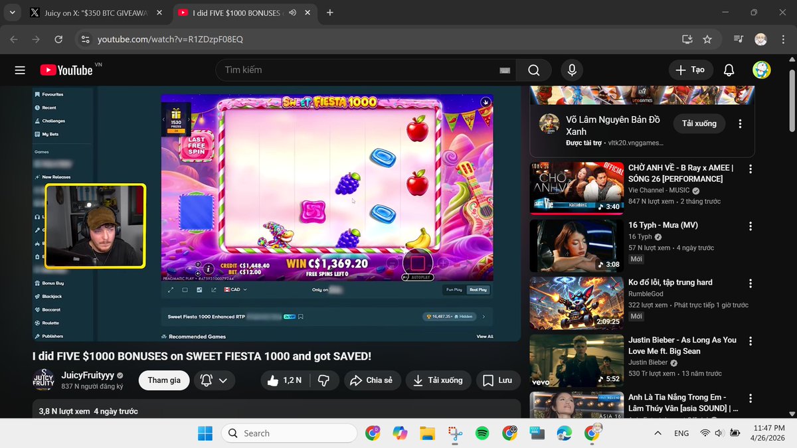The height and width of the screenshot is (448, 797).
Task: Open 16 Typh - Mưa (MV) thumbnail
Action: pyautogui.click(x=576, y=246)
